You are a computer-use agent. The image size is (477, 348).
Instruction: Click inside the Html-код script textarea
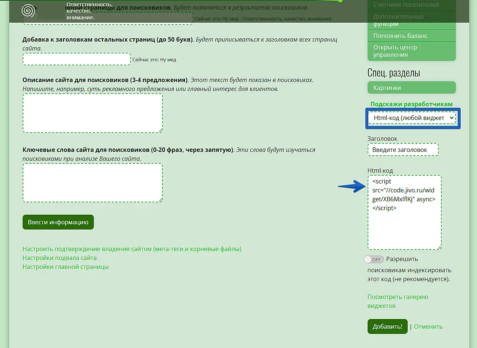point(405,212)
